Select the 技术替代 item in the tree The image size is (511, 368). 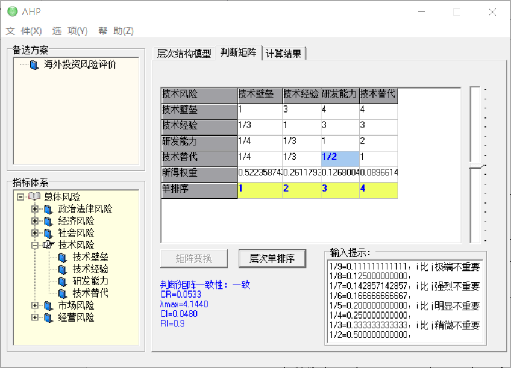click(90, 293)
